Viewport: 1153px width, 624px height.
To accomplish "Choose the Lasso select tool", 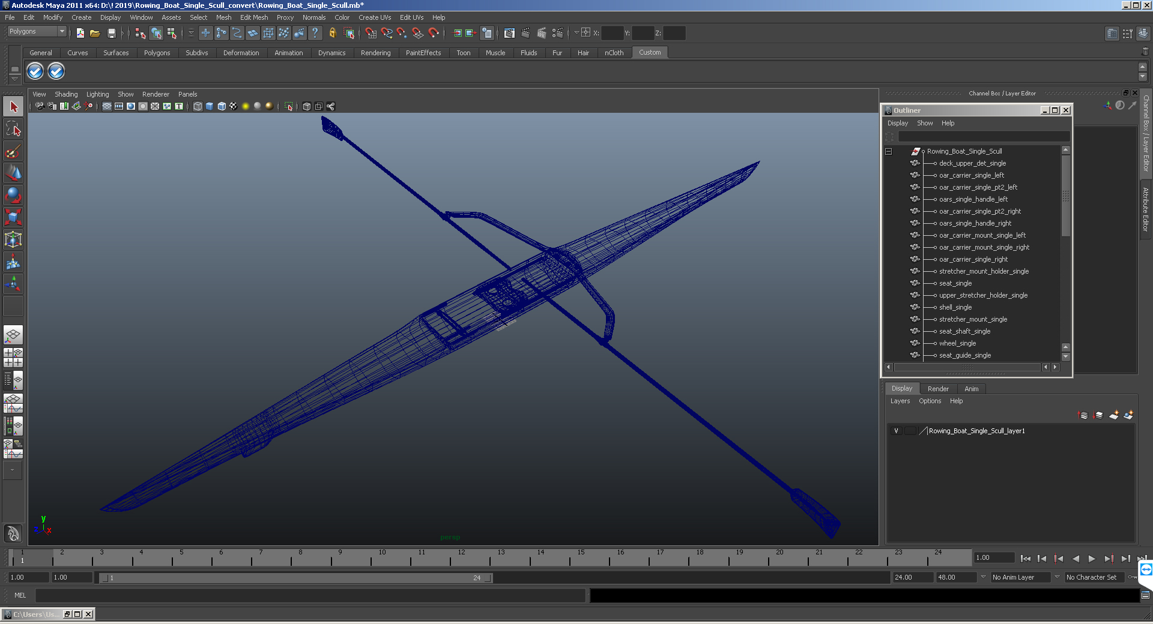I will pyautogui.click(x=13, y=128).
